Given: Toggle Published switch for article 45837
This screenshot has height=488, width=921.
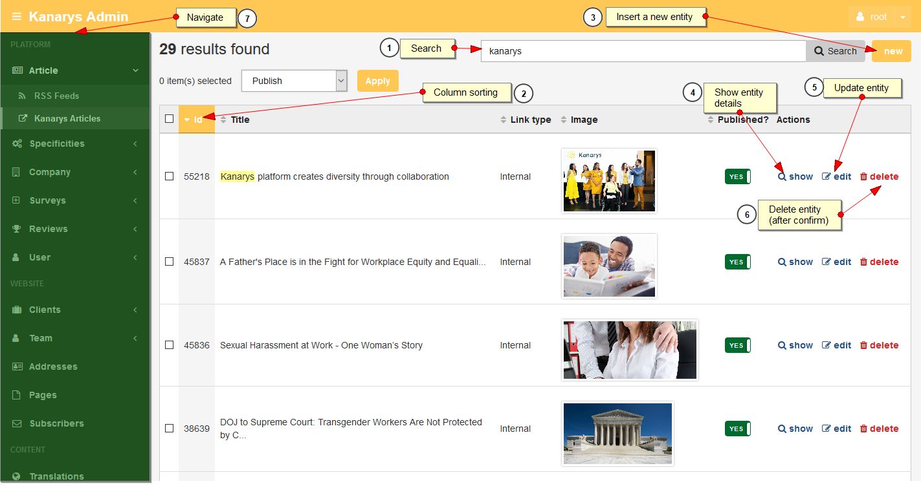Looking at the screenshot, I should 738,262.
